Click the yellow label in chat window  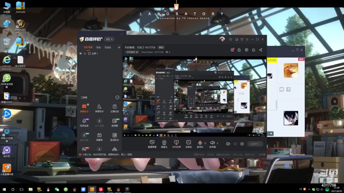(x=272, y=60)
